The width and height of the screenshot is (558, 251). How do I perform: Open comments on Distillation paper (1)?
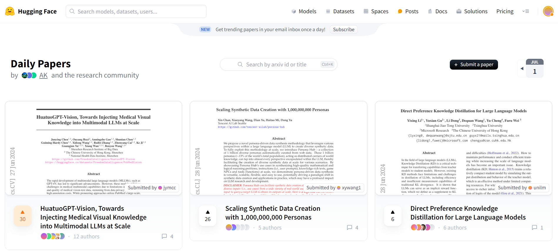click(x=537, y=227)
